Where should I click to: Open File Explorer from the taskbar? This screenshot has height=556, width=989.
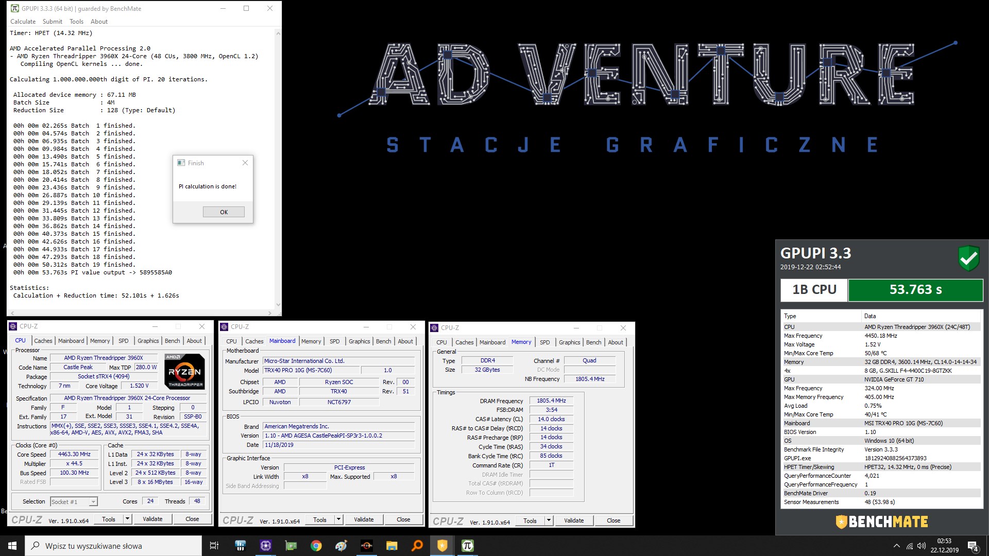point(392,546)
